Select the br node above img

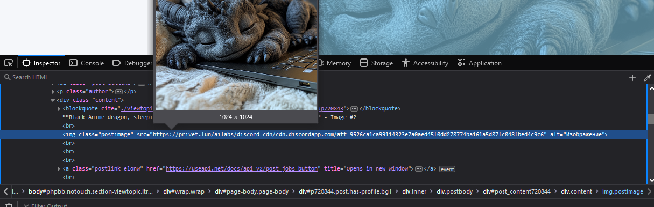click(x=68, y=125)
